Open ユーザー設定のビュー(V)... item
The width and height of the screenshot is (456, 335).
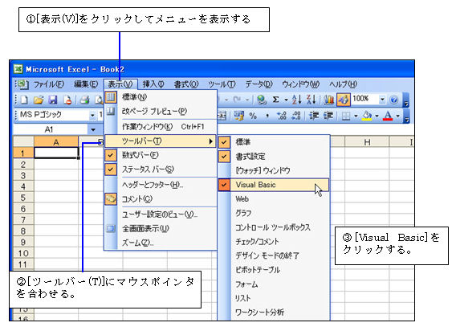click(x=161, y=214)
